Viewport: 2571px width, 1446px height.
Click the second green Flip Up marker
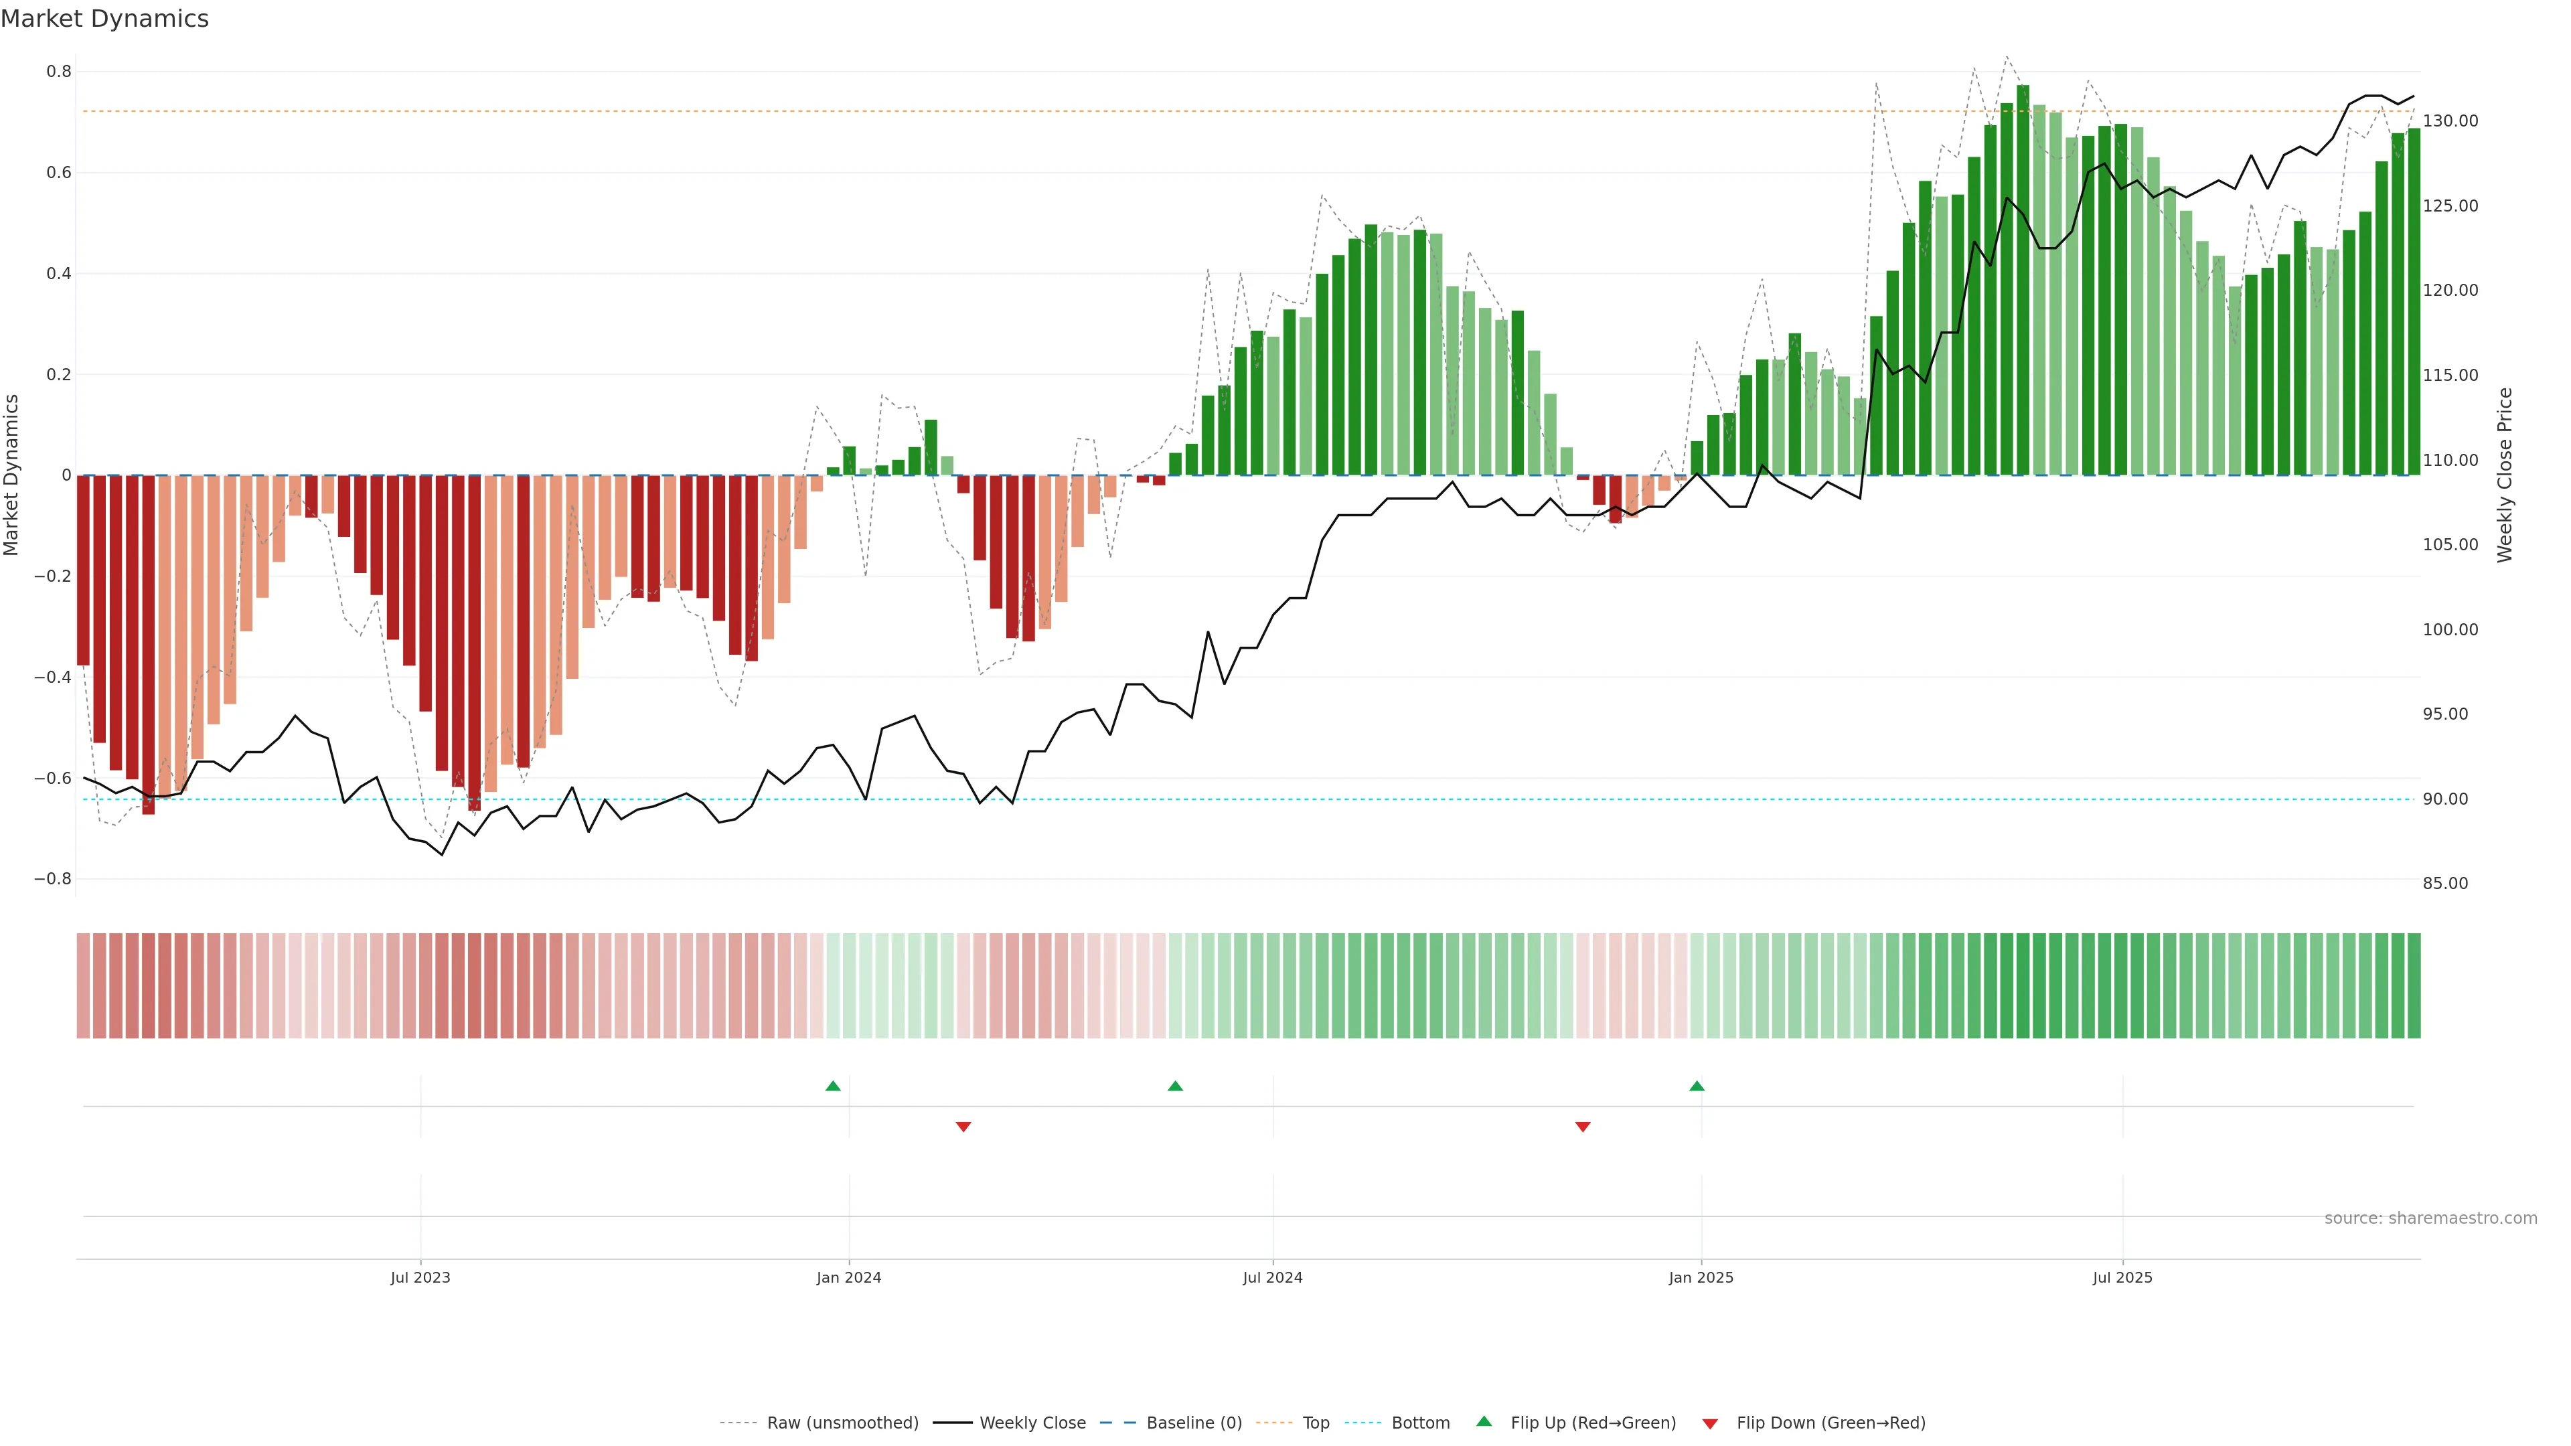pyautogui.click(x=1175, y=1086)
